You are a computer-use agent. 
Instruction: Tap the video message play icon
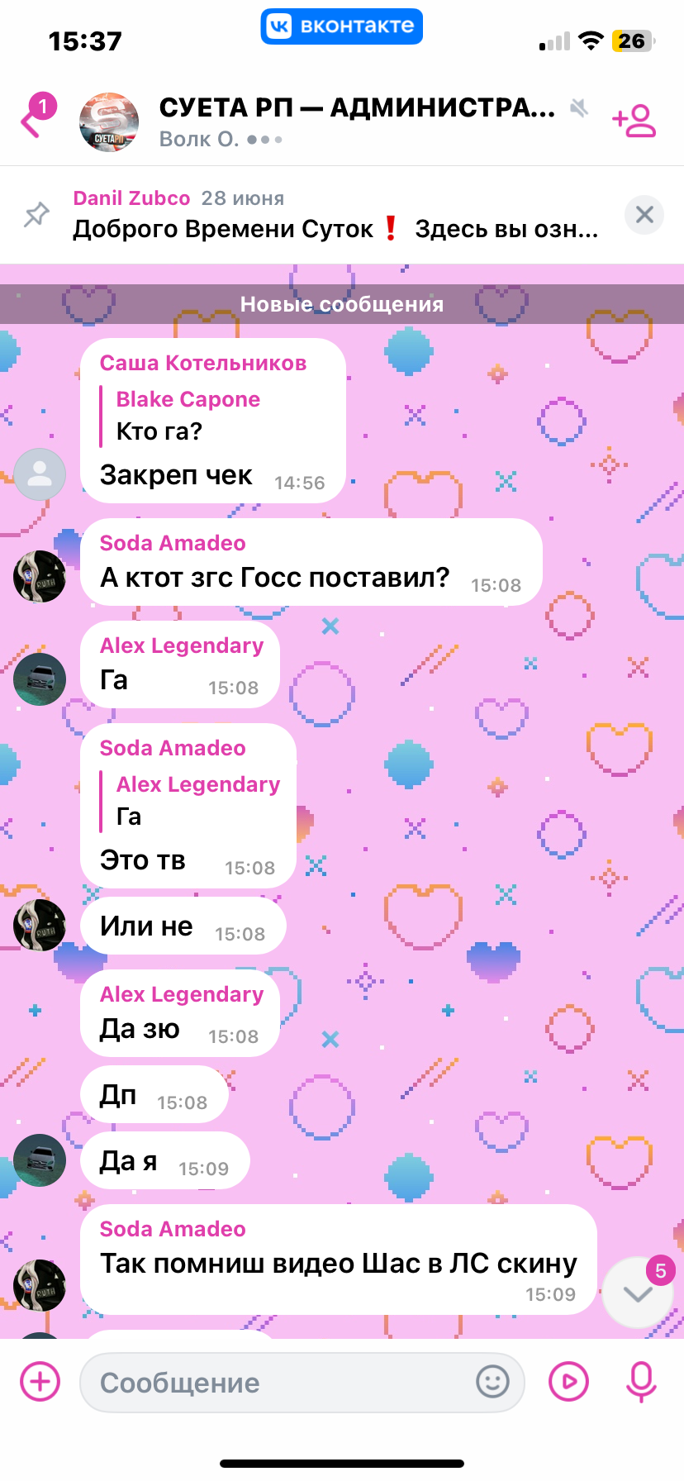tap(568, 1381)
